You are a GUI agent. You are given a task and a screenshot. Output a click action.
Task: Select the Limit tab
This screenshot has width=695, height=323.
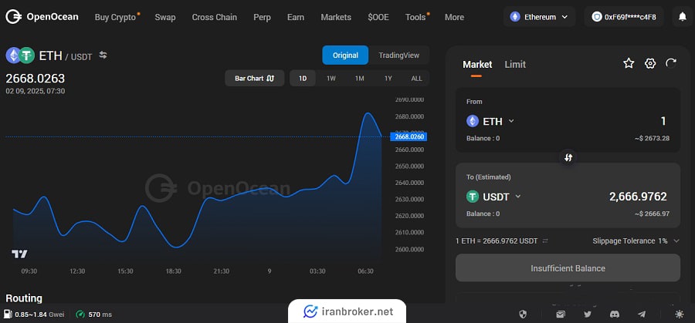tap(515, 65)
